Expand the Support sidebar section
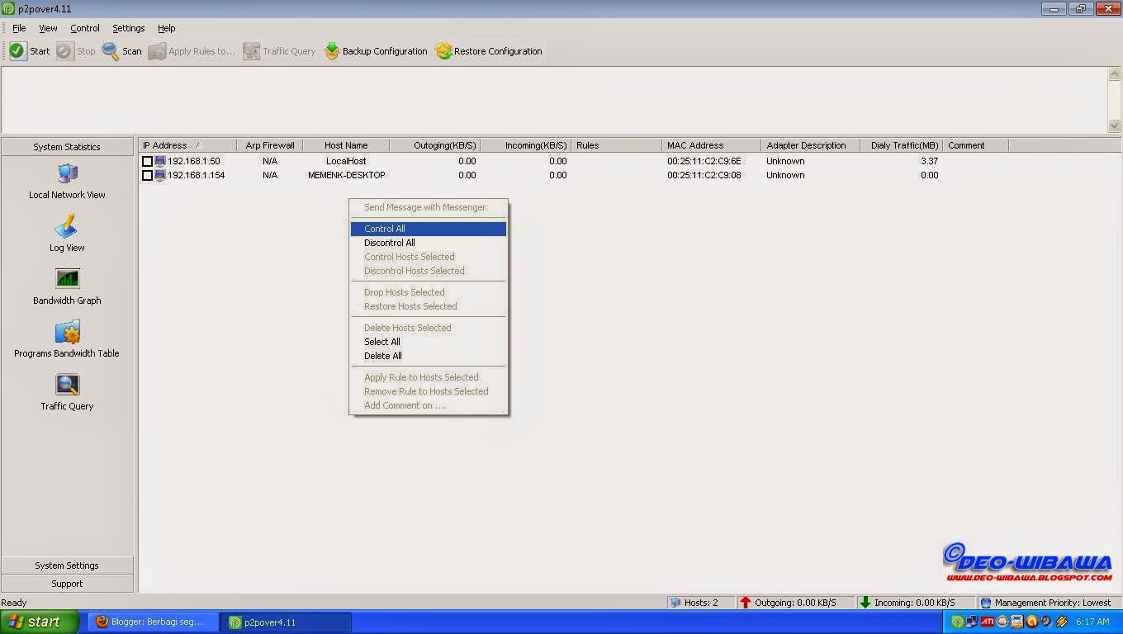Viewport: 1123px width, 634px height. (67, 584)
